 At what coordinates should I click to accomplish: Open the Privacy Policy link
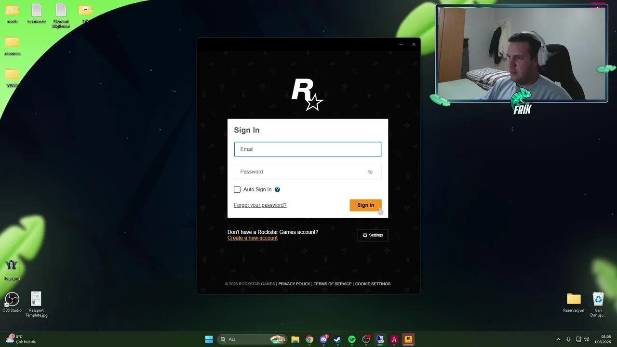click(x=294, y=284)
